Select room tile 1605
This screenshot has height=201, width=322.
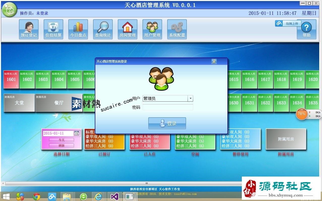tap(75, 79)
